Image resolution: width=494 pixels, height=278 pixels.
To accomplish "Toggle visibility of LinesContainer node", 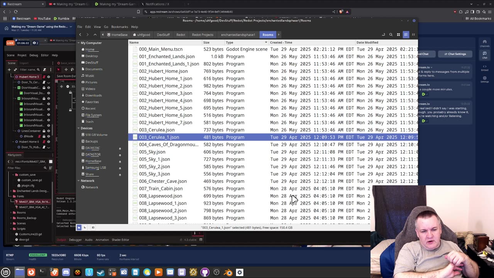I will pyautogui.click(x=48, y=131).
